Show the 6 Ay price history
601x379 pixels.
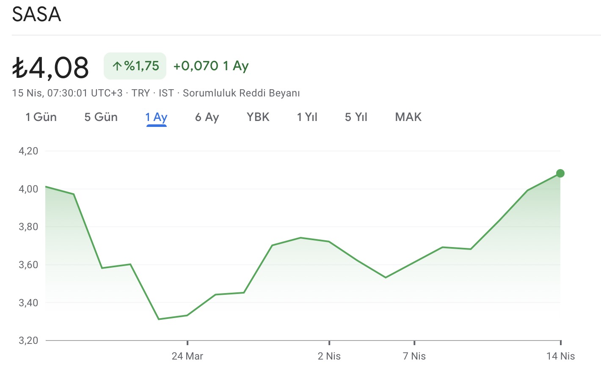pos(207,117)
